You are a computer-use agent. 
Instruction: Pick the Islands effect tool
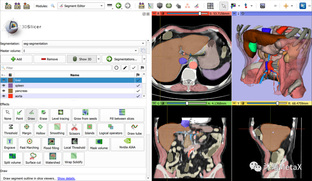coord(90,130)
